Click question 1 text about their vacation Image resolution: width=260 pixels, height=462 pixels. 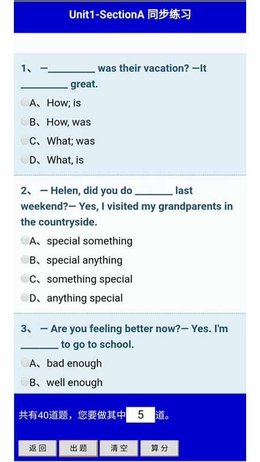click(x=114, y=76)
